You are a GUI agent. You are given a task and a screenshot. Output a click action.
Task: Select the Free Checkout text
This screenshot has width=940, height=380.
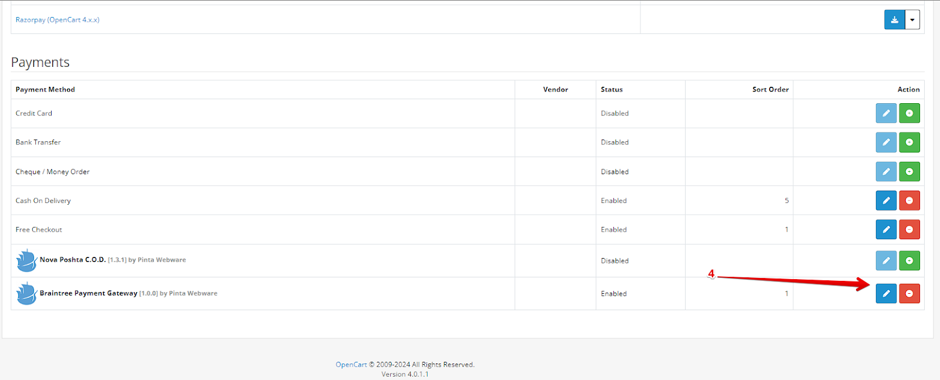(x=39, y=230)
